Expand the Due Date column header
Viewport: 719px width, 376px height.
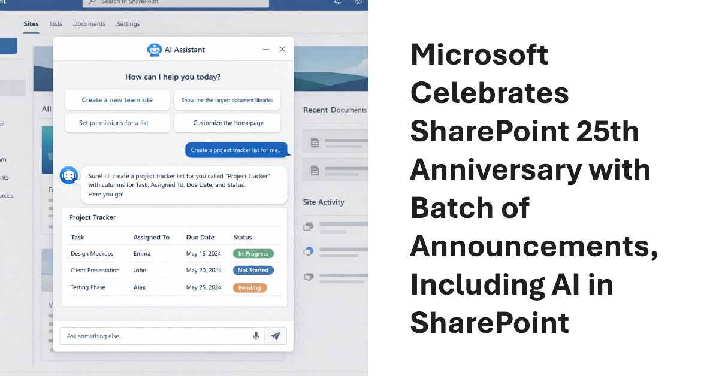pos(200,237)
